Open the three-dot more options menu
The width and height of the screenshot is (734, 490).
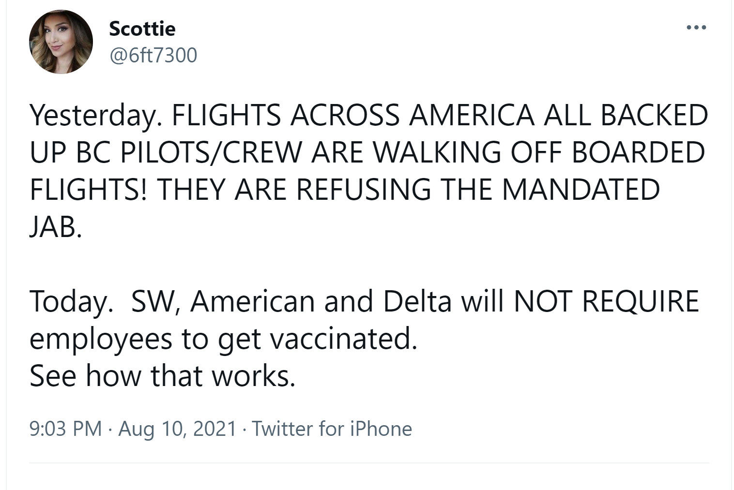(697, 28)
